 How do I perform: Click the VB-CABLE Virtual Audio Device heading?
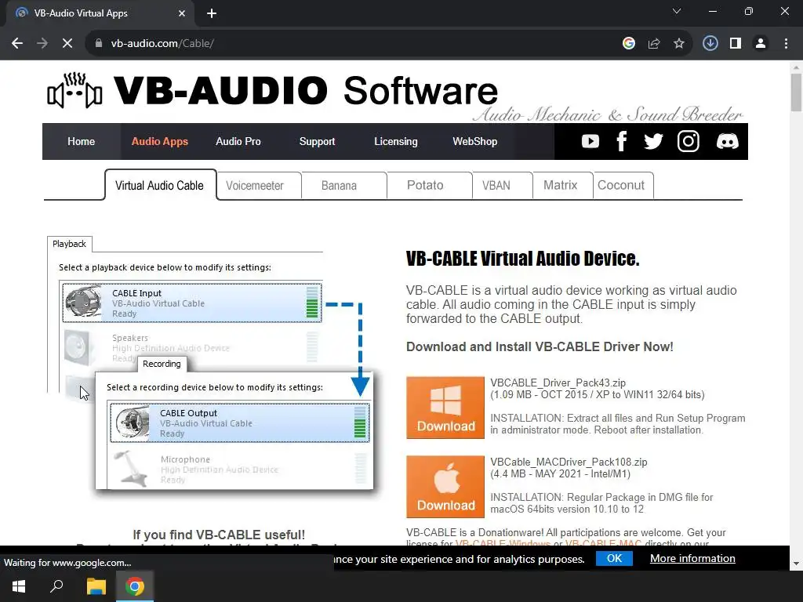(522, 259)
